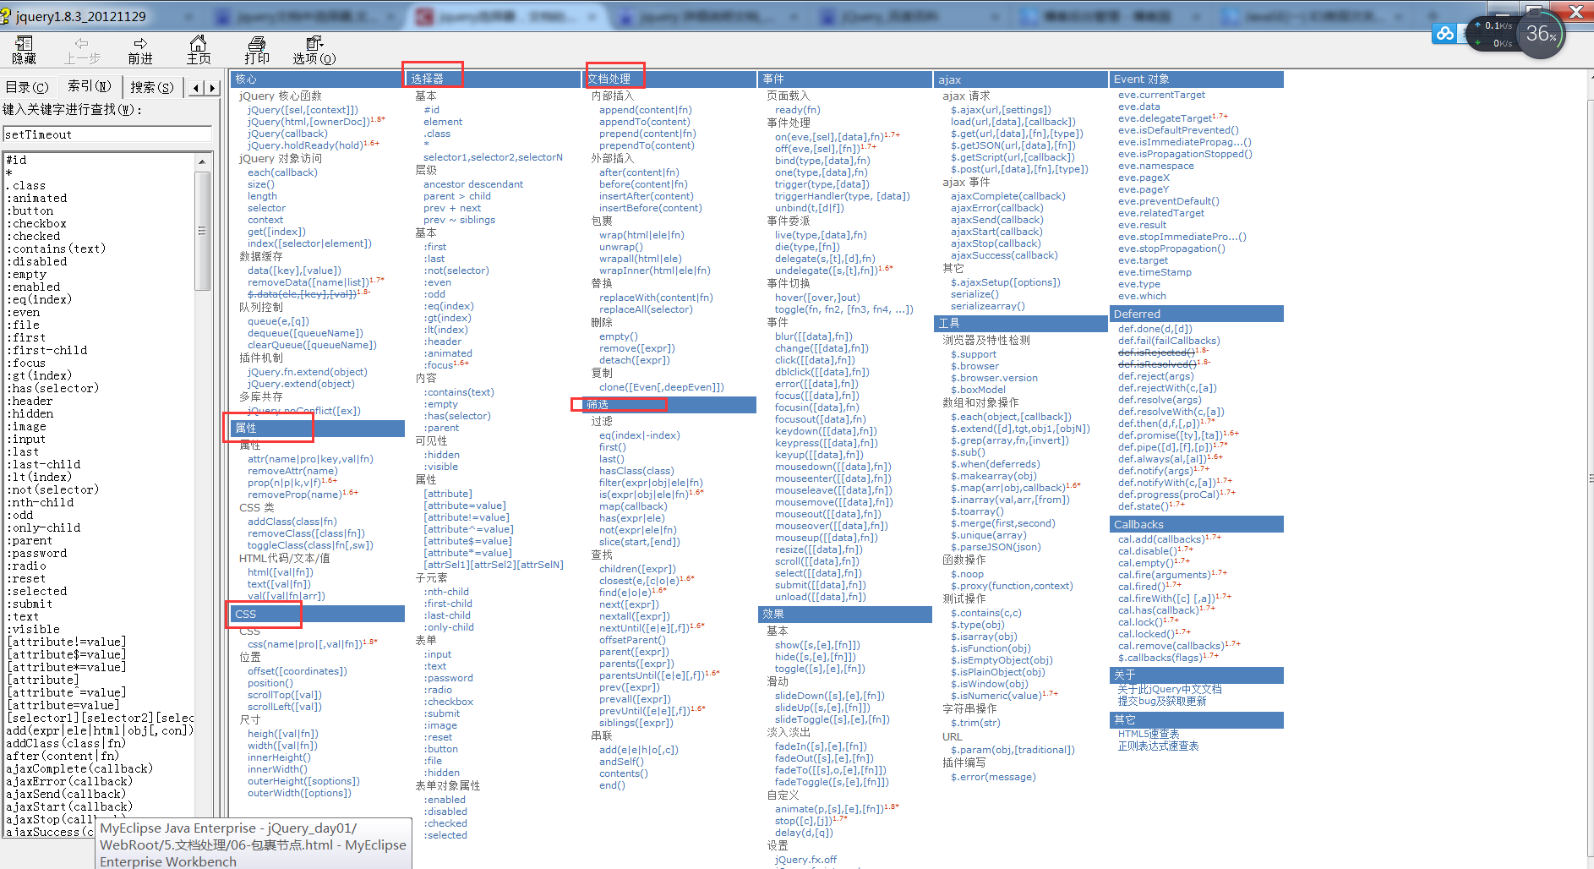Select :first-child in the index list
1594x869 pixels.
(x=46, y=350)
